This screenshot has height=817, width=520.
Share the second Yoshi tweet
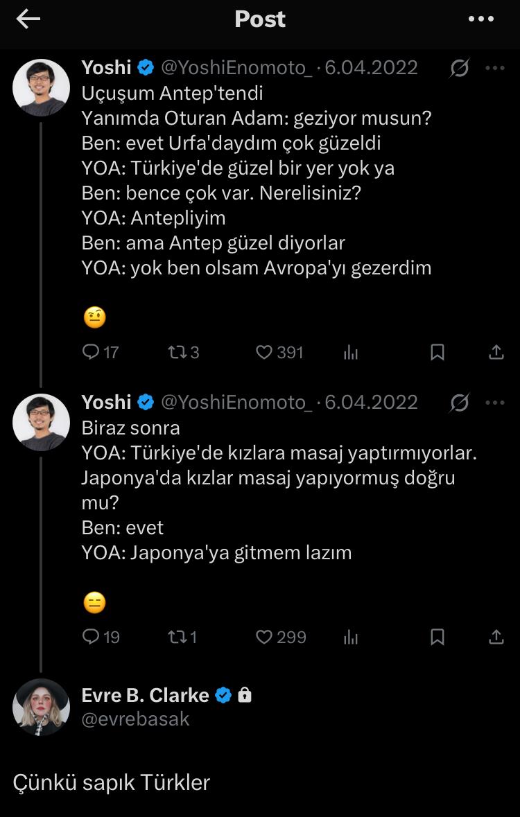[x=496, y=636]
